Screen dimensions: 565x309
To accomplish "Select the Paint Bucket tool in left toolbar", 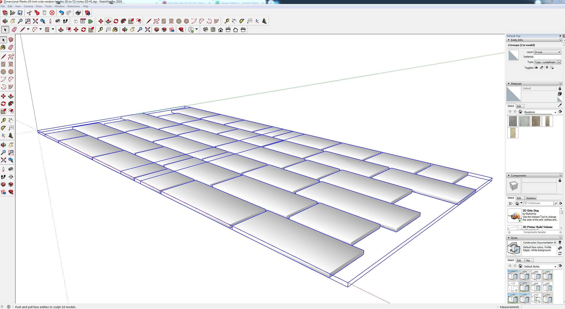I will (x=3, y=47).
